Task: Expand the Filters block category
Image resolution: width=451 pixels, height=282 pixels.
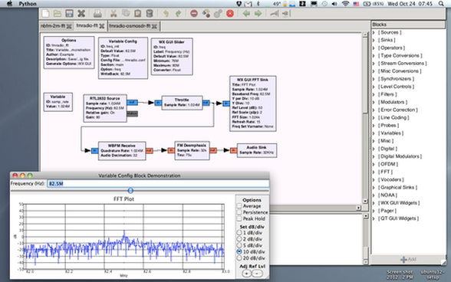Action: (x=374, y=94)
